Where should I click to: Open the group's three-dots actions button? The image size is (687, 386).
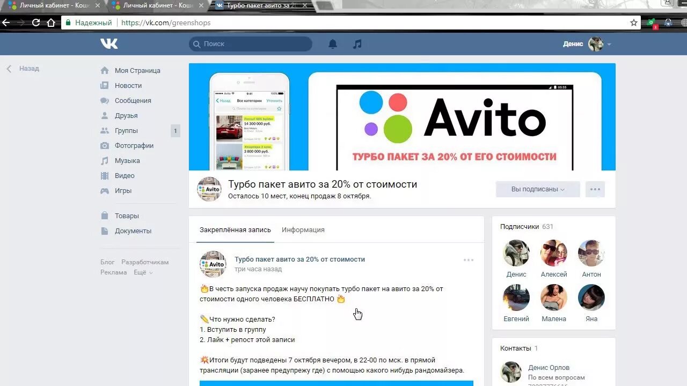pos(595,189)
